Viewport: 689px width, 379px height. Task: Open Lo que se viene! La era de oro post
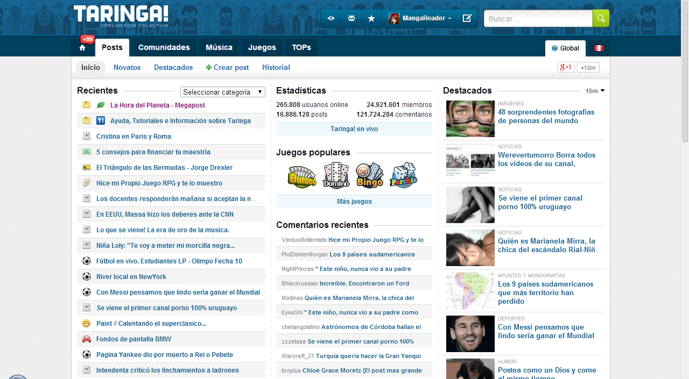point(163,230)
